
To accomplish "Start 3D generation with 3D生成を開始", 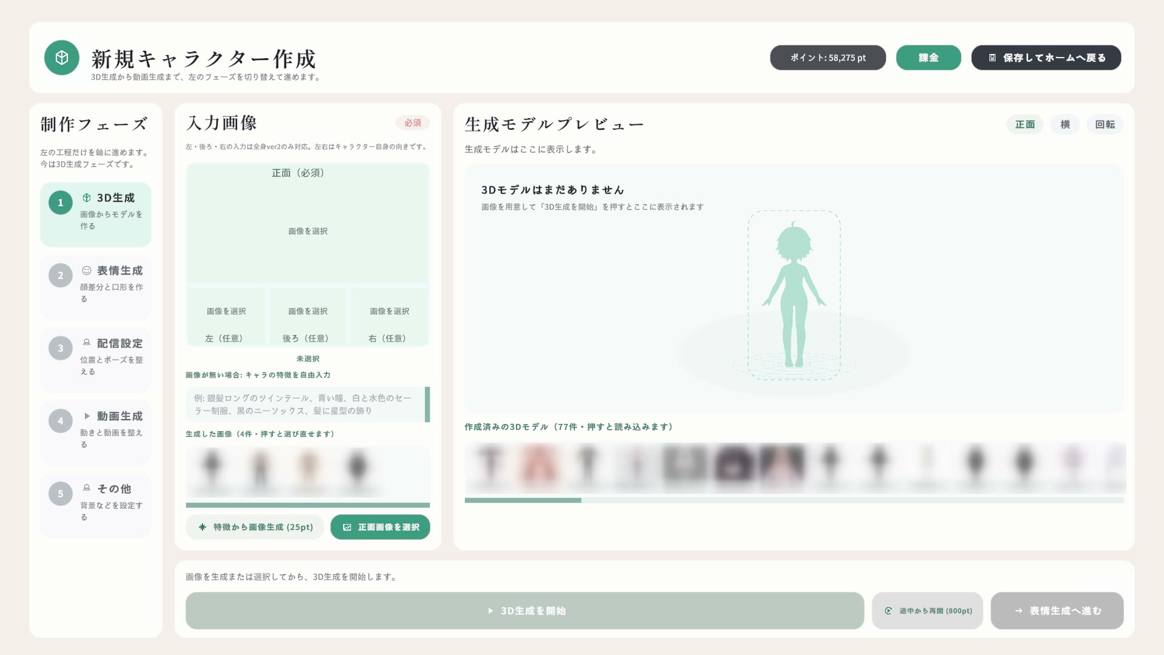I will point(524,611).
